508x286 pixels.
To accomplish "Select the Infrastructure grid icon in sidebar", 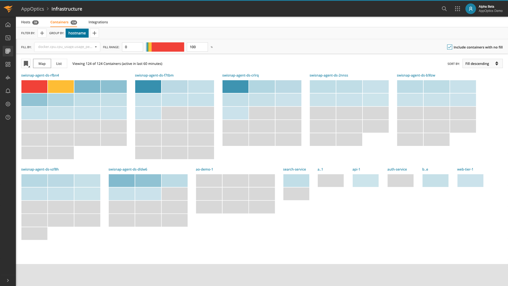I will tap(8, 51).
